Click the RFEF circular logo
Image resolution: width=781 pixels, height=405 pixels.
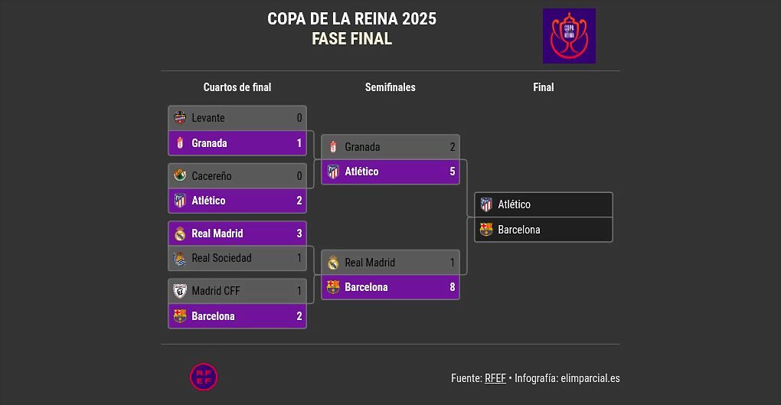coord(204,377)
